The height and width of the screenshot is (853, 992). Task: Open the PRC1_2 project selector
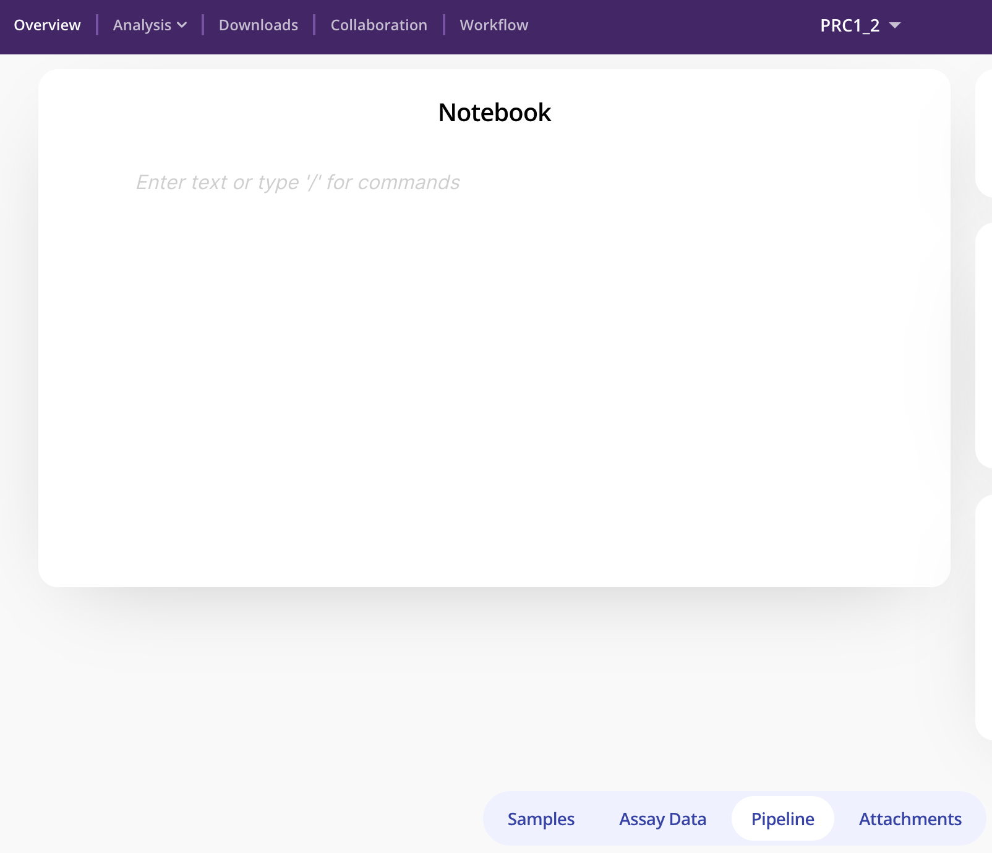pos(851,25)
